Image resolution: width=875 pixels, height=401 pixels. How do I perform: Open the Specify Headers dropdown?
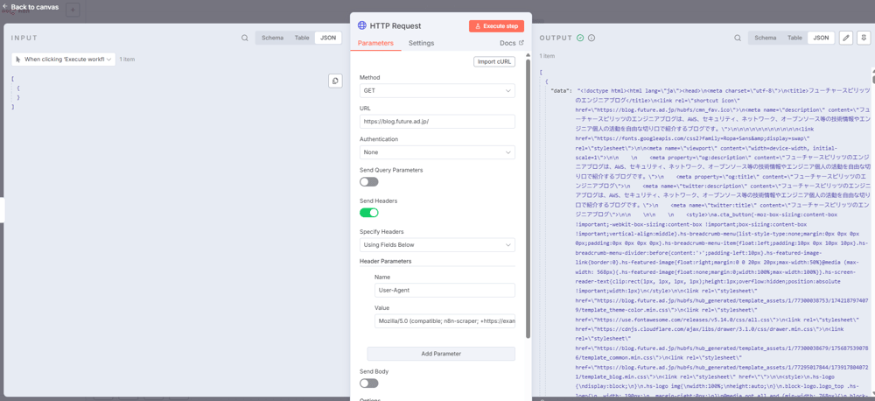[437, 245]
